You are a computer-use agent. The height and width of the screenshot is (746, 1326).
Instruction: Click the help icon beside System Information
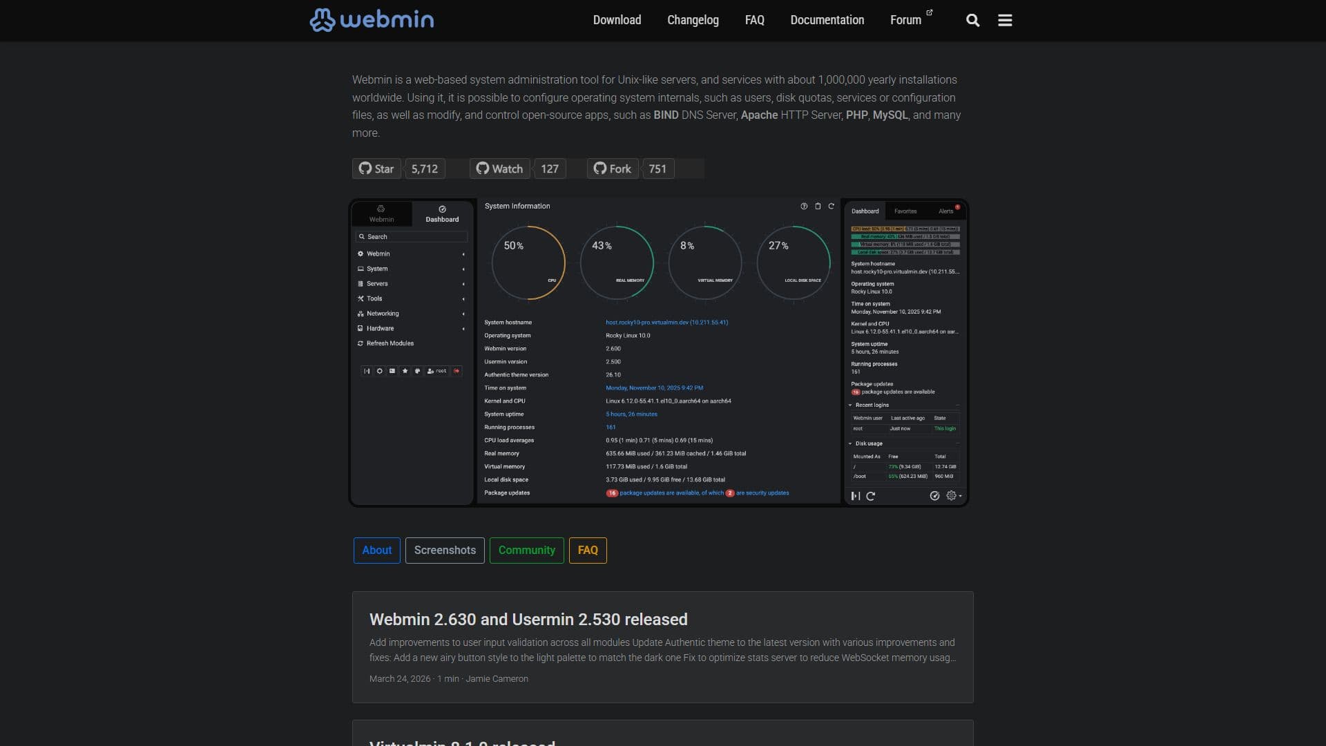tap(804, 207)
